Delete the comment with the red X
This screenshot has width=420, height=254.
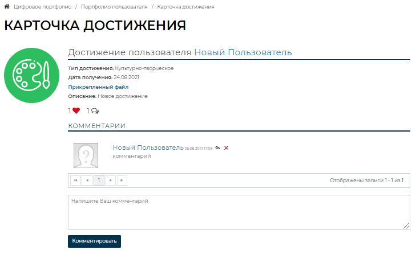coord(227,148)
